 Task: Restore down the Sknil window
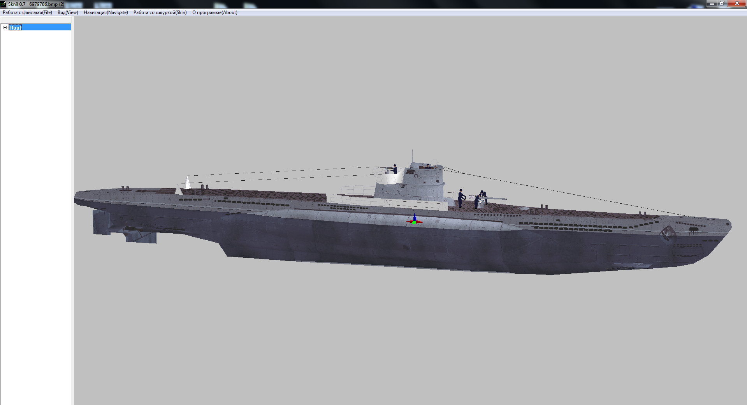tap(722, 4)
